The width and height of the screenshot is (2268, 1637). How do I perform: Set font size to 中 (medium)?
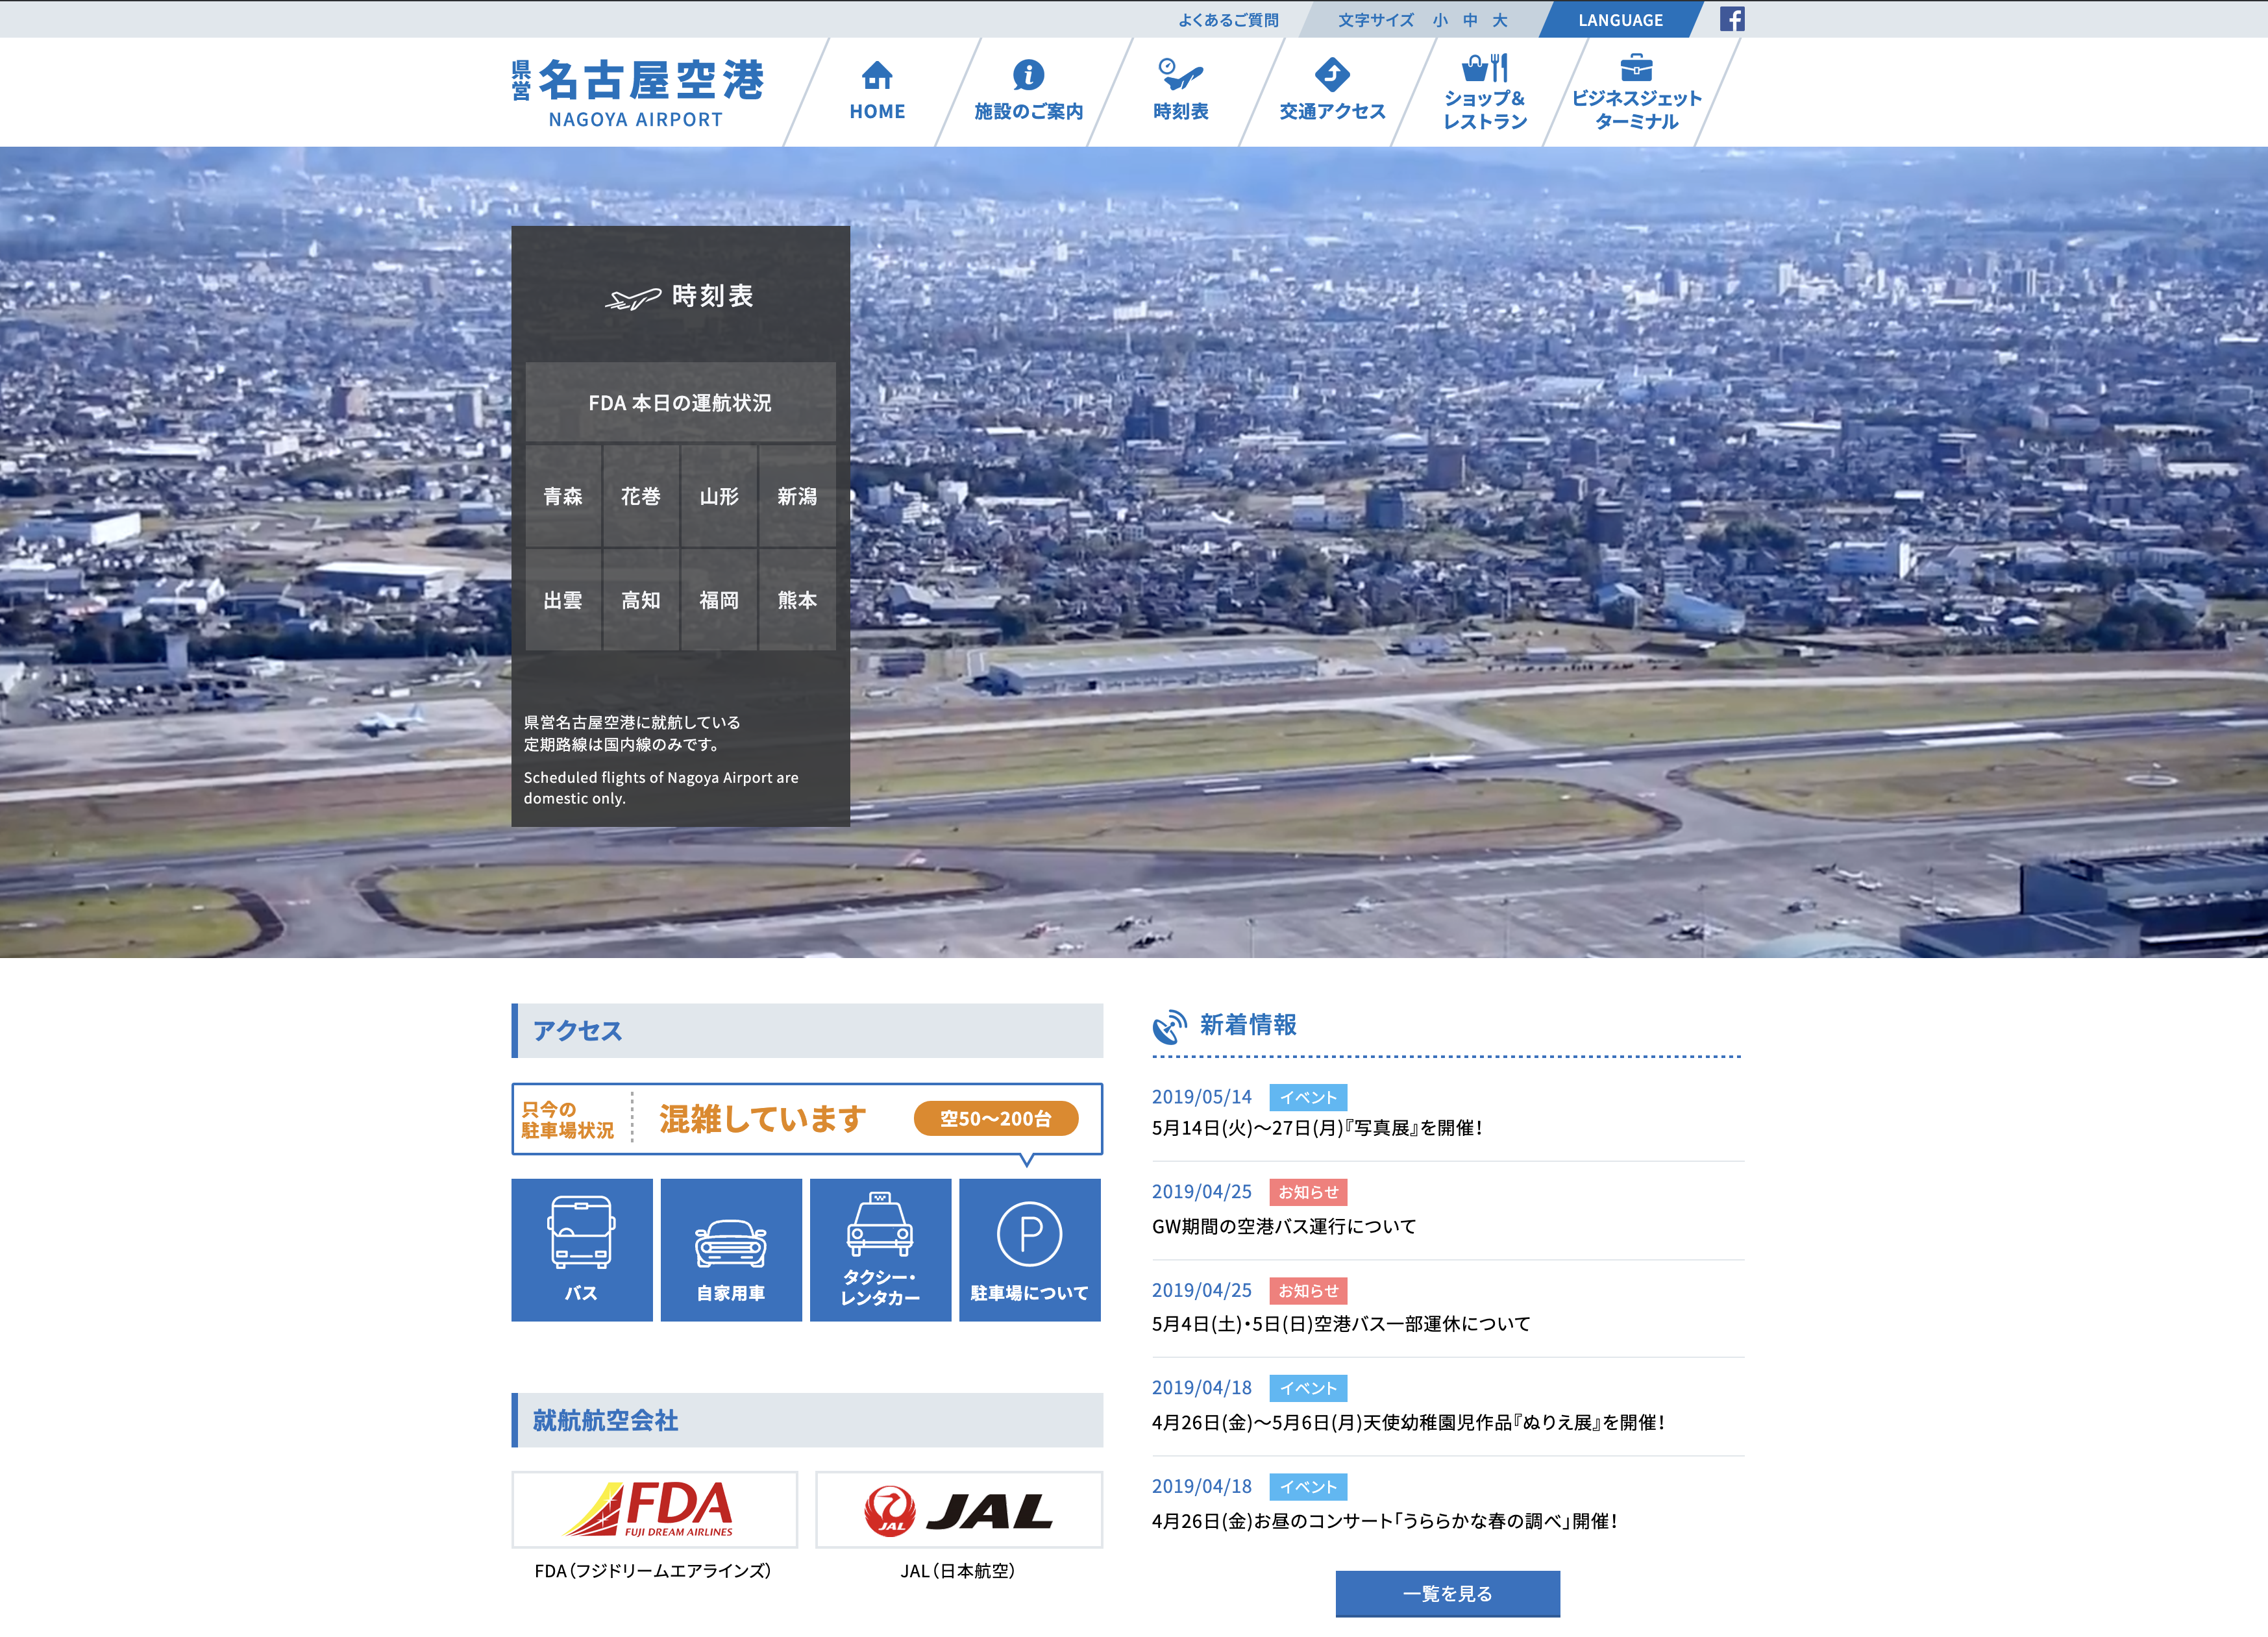click(1469, 20)
